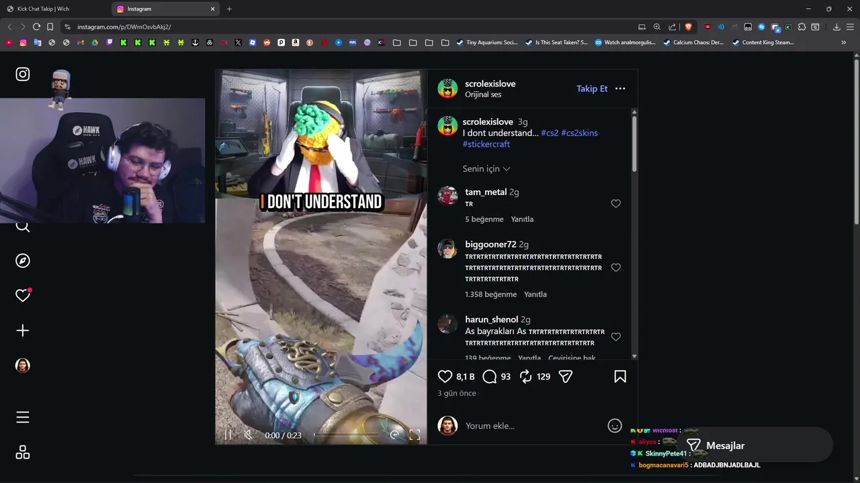Open Brave main menu icon
Viewport: 860px width, 483px height.
pyautogui.click(x=850, y=27)
